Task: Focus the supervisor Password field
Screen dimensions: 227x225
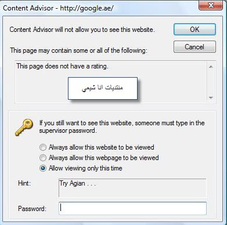Action: point(132,208)
